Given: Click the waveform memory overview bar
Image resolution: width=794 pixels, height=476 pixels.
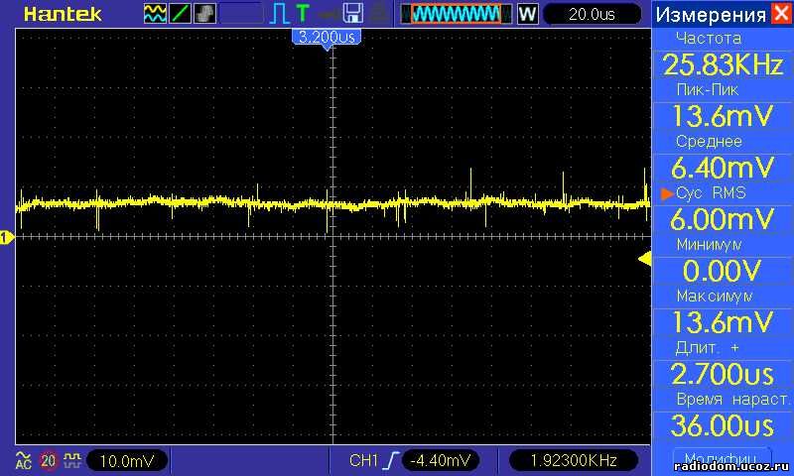Looking at the screenshot, I should click(456, 14).
